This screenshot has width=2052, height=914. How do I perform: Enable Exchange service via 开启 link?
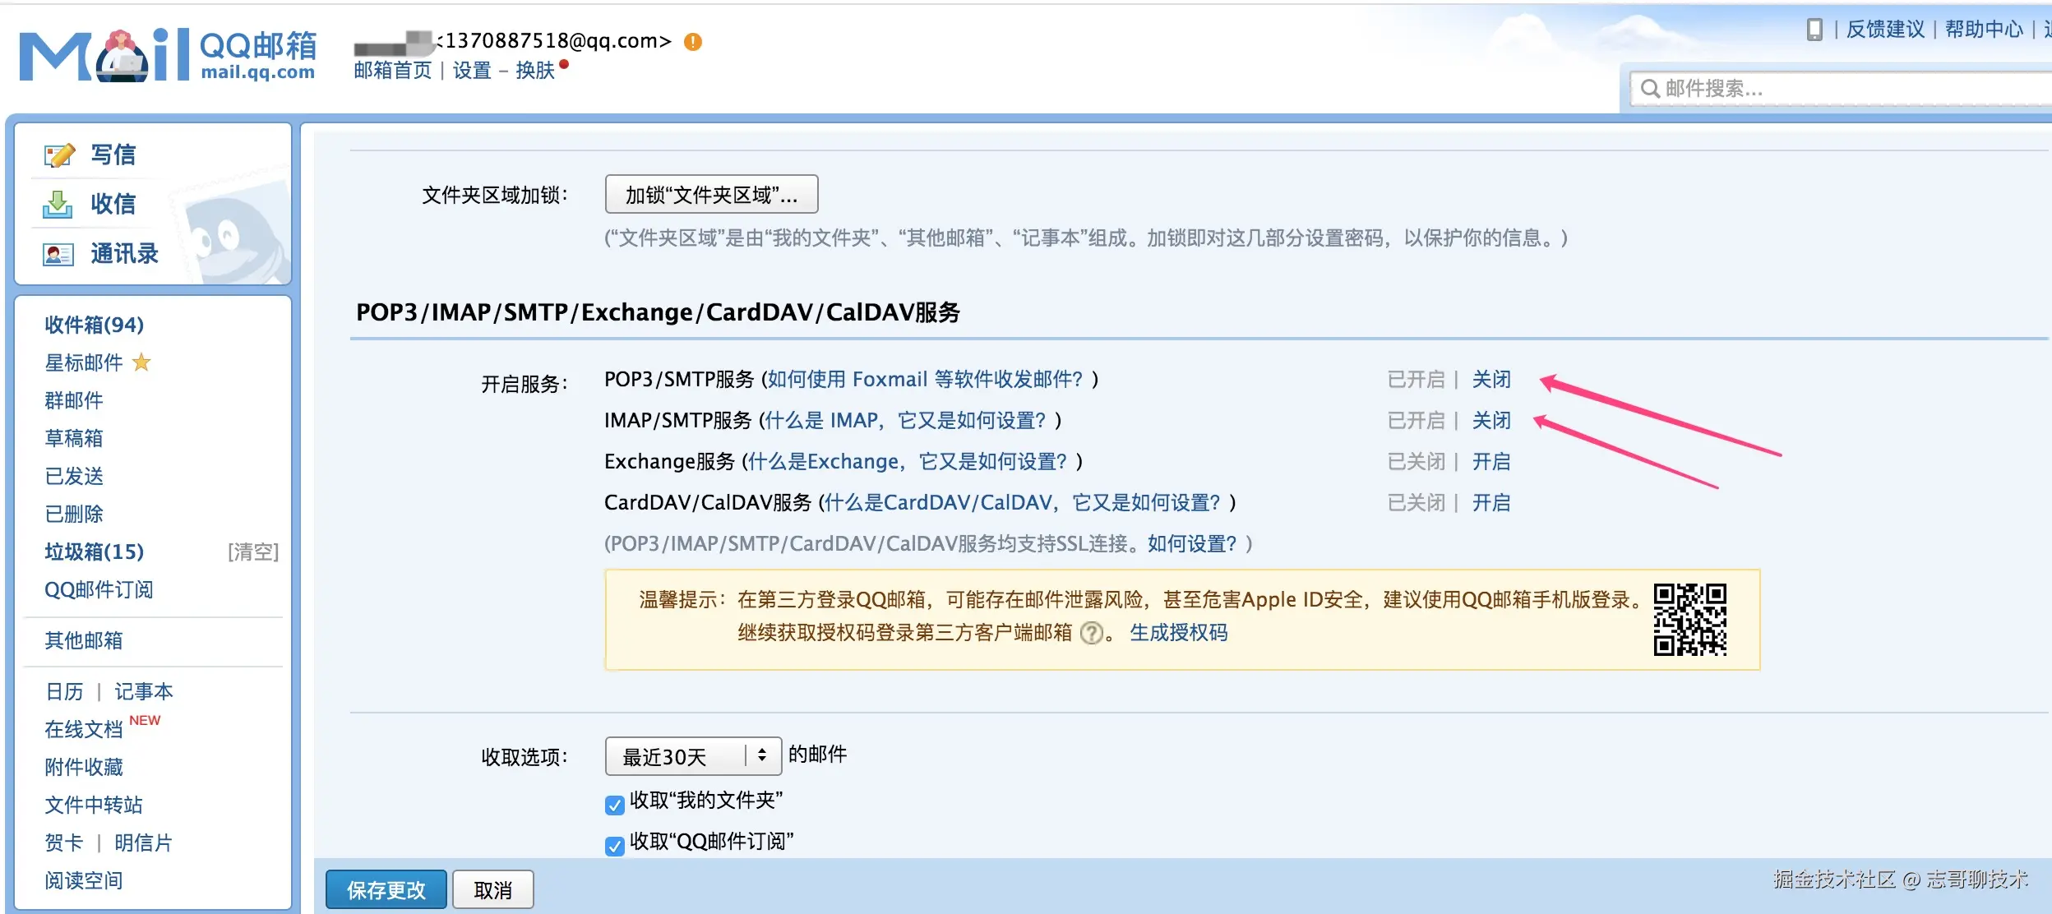point(1490,461)
